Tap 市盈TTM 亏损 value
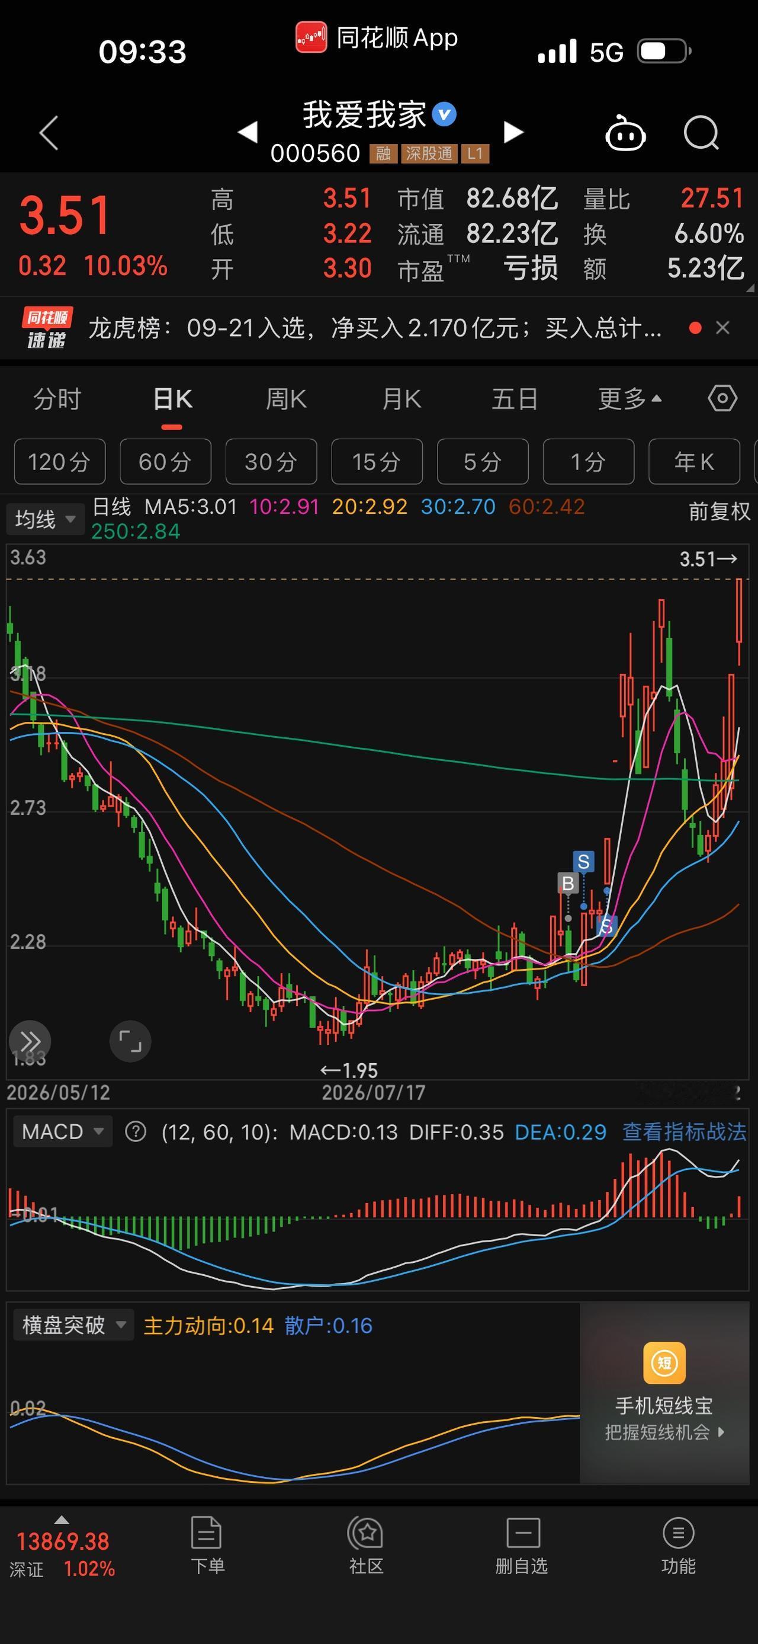The height and width of the screenshot is (1644, 758). point(531,268)
